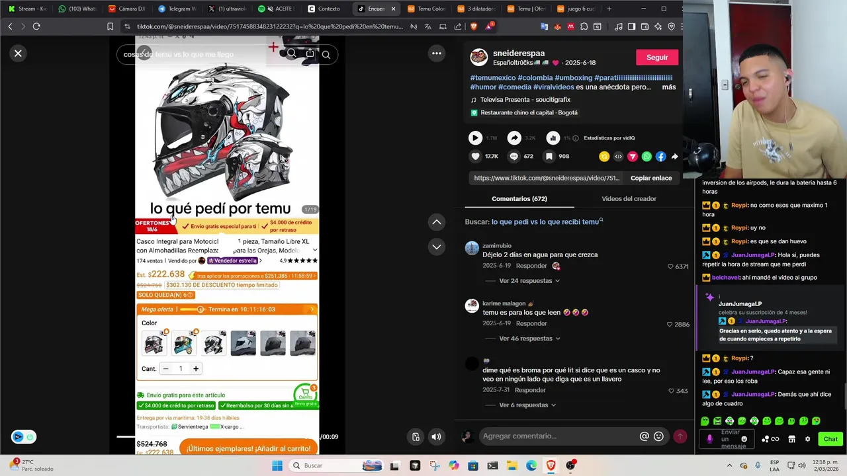Click the Copiar enlace button
The image size is (847, 476).
click(x=651, y=178)
